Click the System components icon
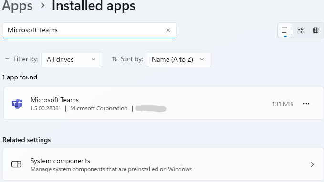 tap(16, 164)
